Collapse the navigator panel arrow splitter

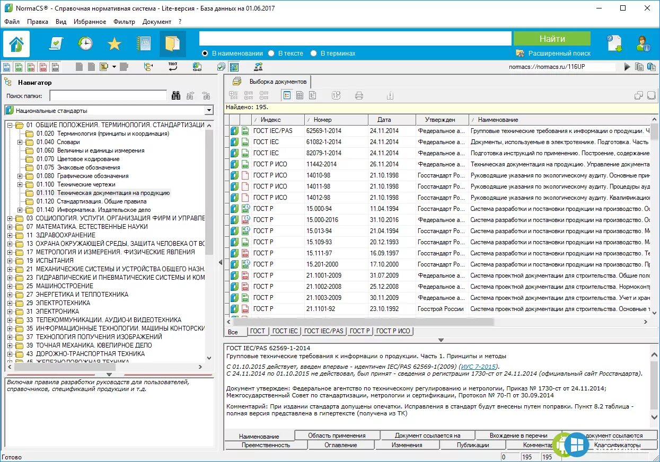point(221,262)
